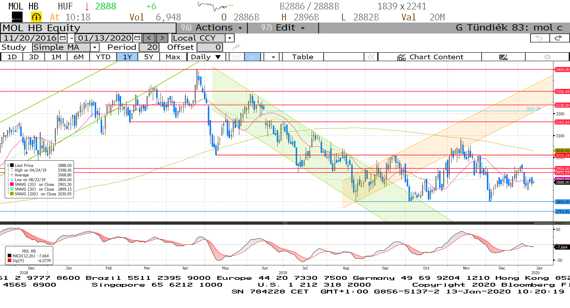Click the SMAVG (20) magenta swatch

[12, 184]
